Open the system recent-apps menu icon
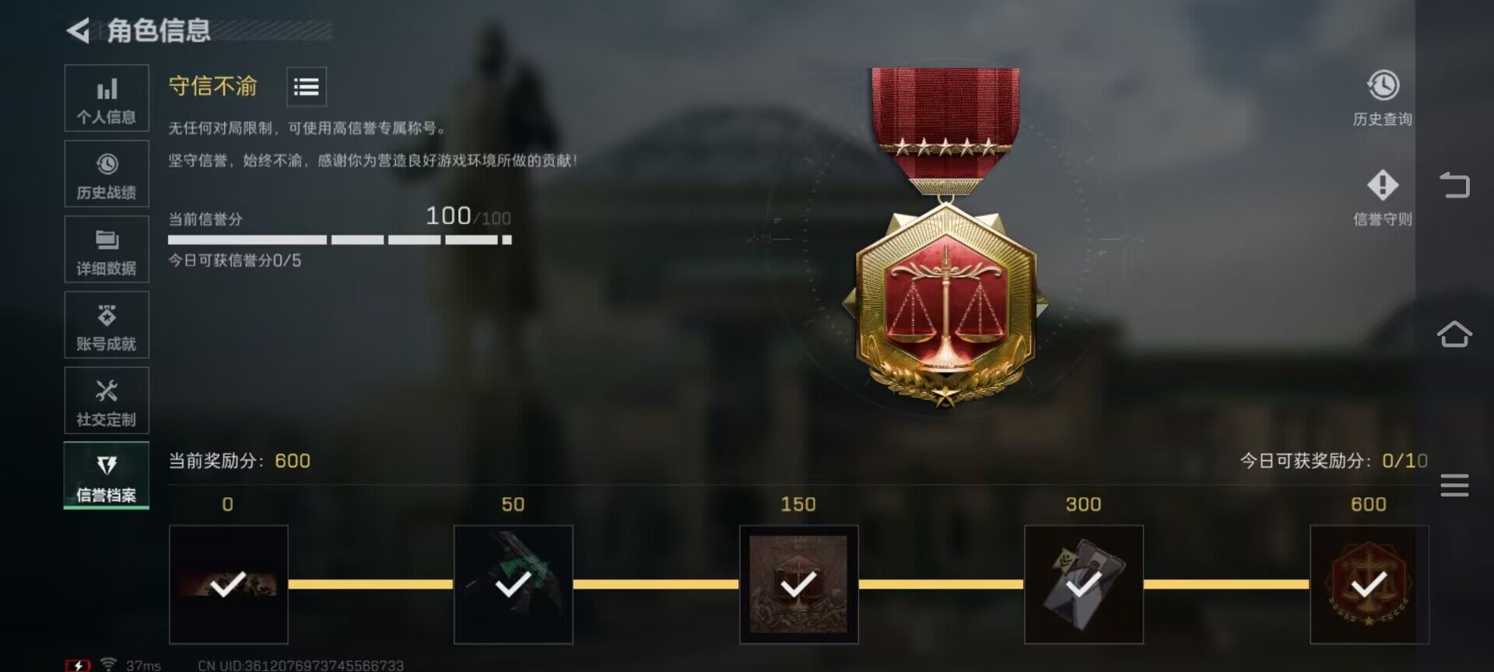 (1454, 485)
